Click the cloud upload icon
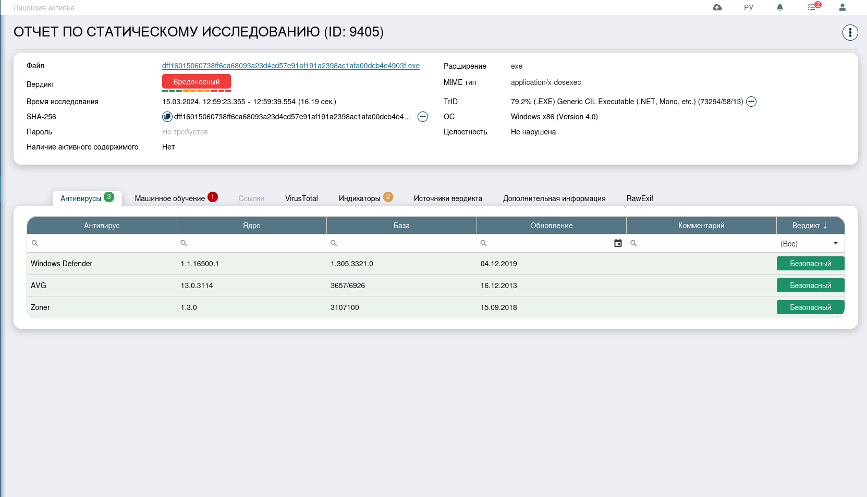This screenshot has height=497, width=867. (x=717, y=7)
